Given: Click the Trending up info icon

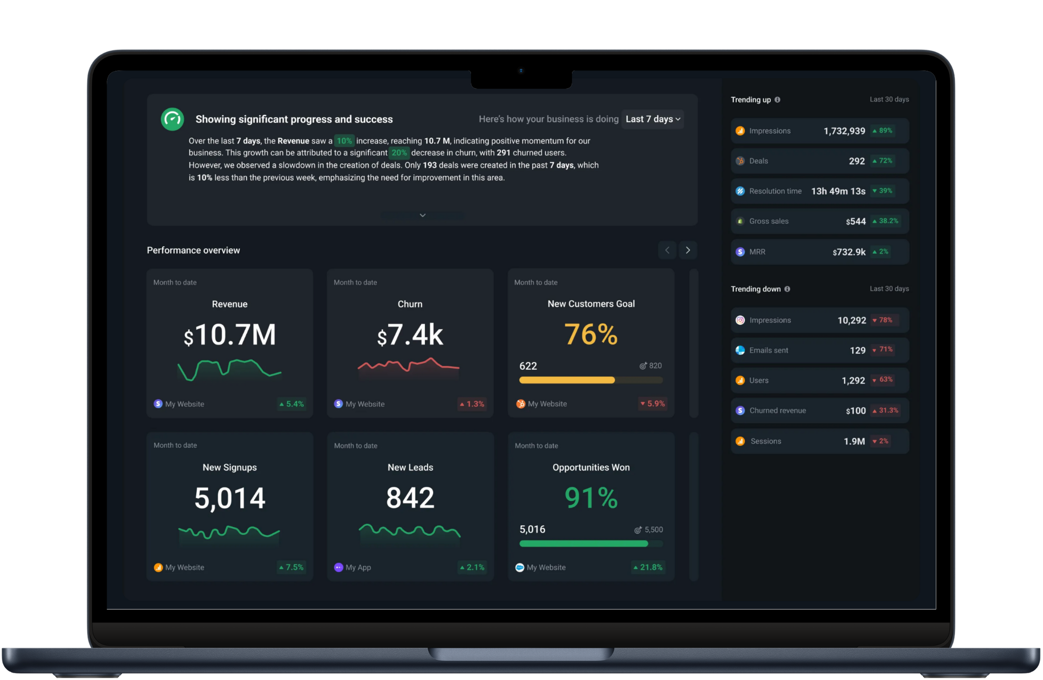Looking at the screenshot, I should coord(777,100).
